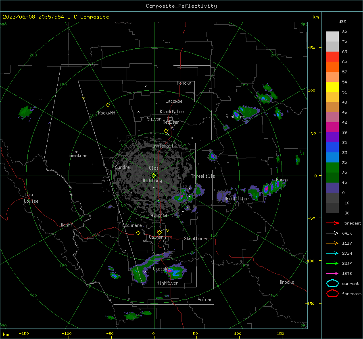Click the yellow diamond marker above Calgary
Screen dimensions: 363x339
coord(159,232)
